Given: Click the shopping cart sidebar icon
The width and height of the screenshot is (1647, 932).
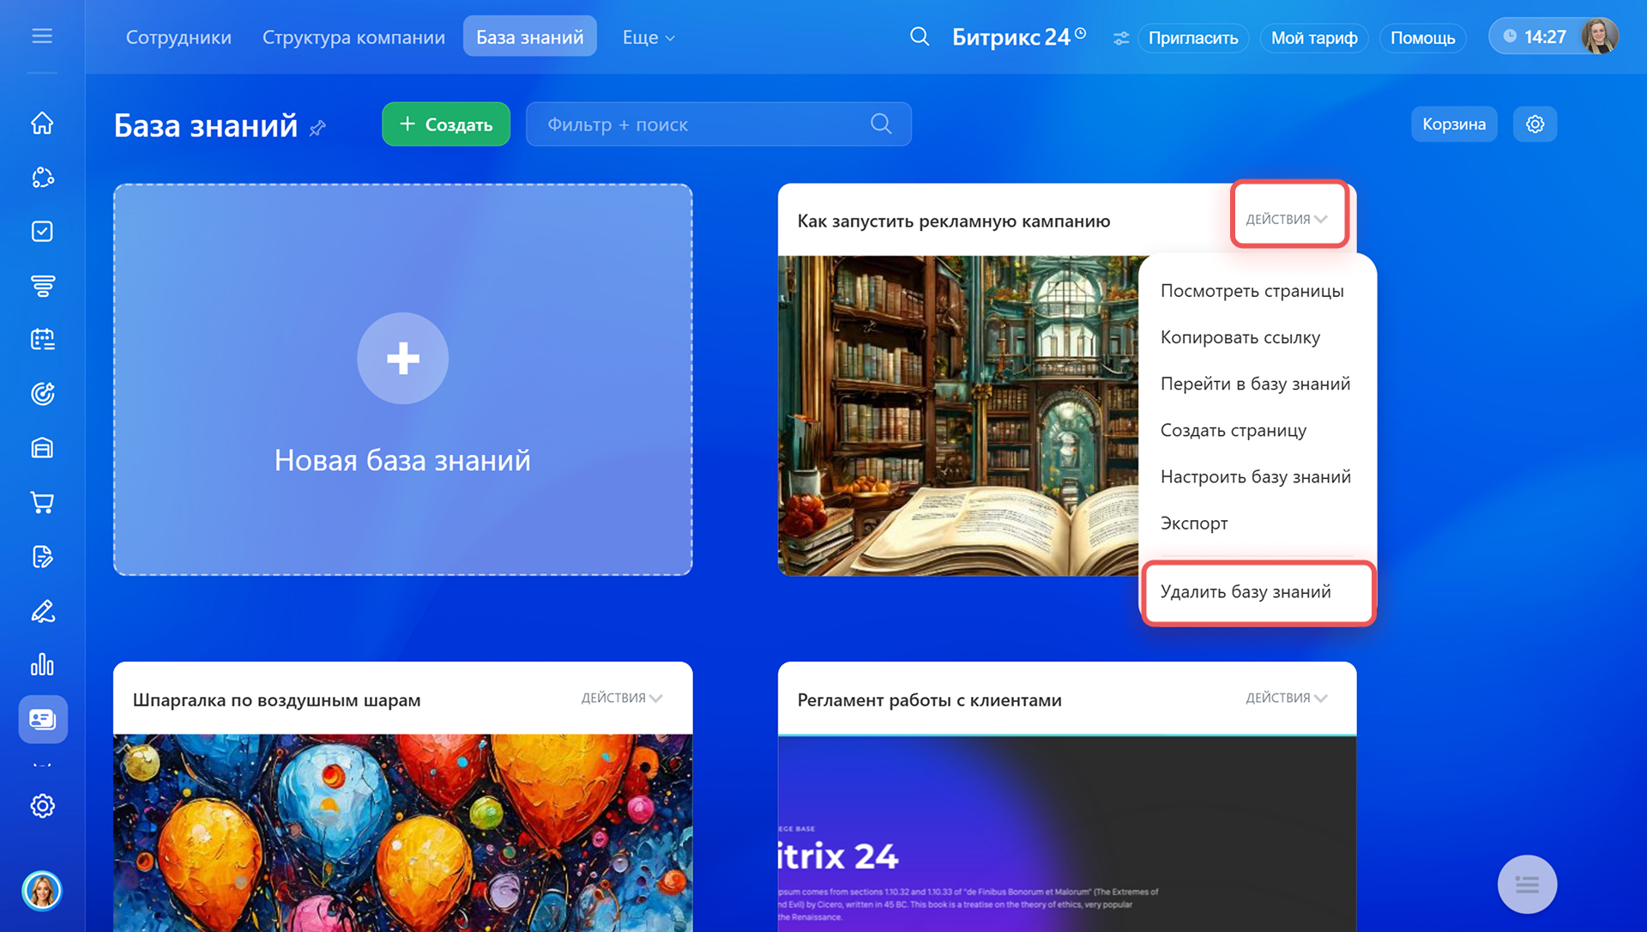Looking at the screenshot, I should 42,502.
